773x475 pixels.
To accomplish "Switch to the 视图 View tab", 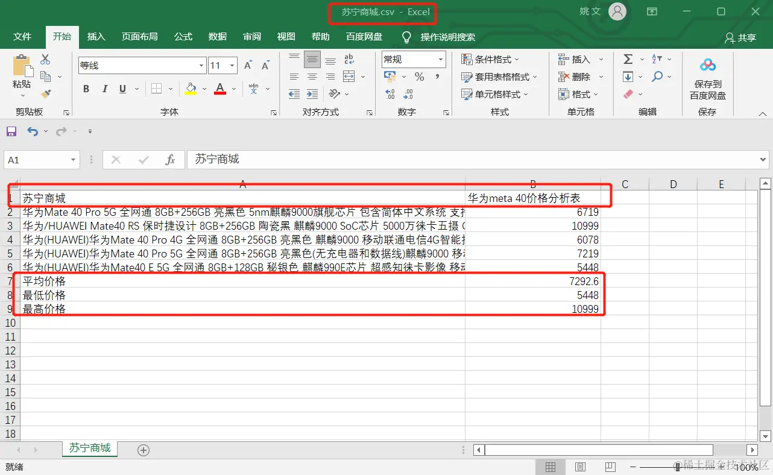I will tap(286, 37).
